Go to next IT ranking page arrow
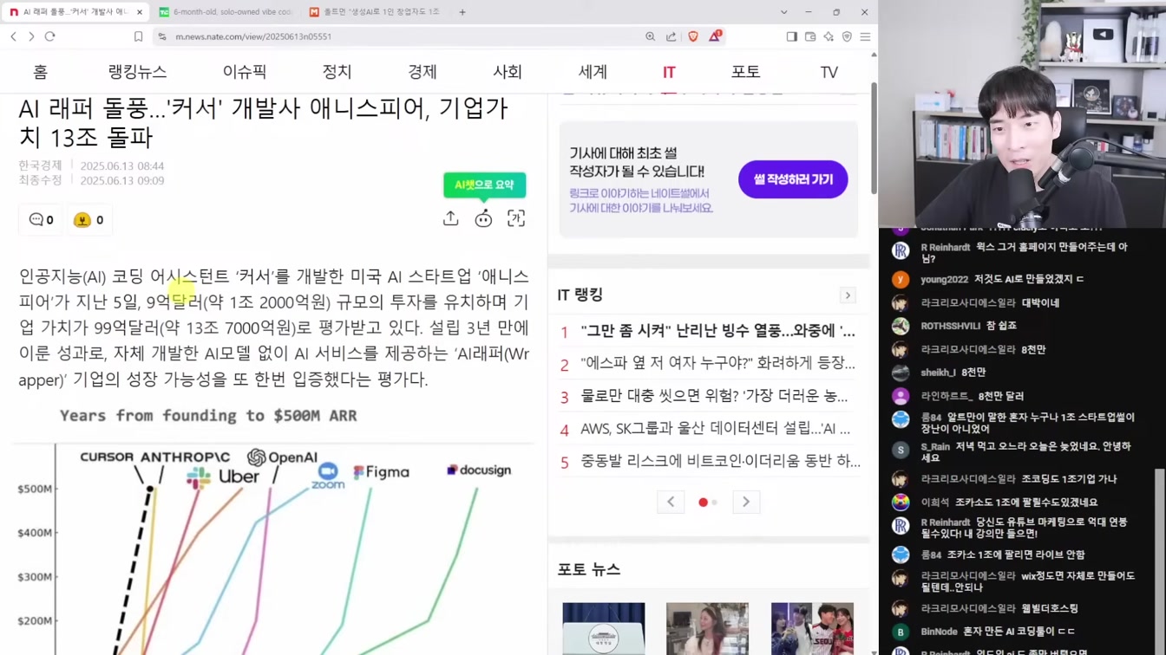Viewport: 1166px width, 655px height. 746,502
